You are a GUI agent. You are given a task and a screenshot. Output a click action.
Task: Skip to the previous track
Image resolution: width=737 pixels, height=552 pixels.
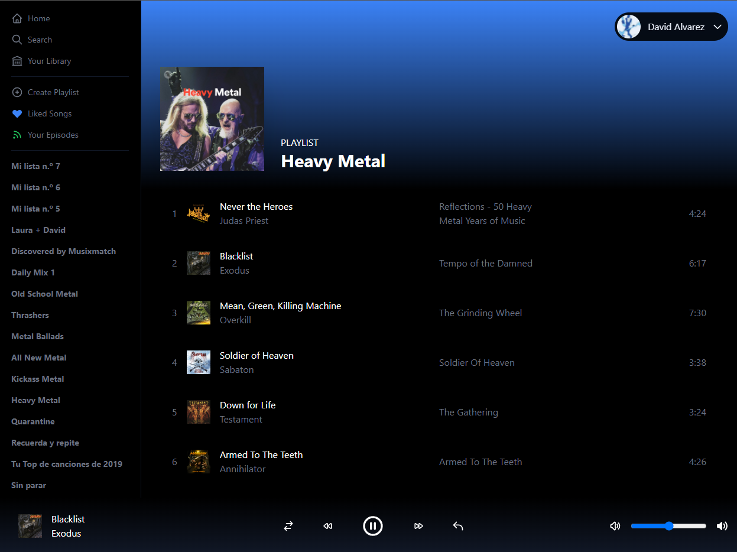(x=327, y=525)
